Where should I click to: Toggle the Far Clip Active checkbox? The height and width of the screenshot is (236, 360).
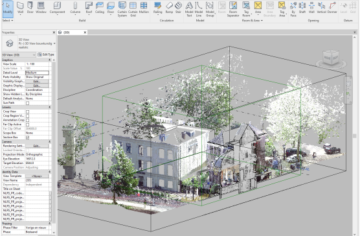(x=28, y=124)
